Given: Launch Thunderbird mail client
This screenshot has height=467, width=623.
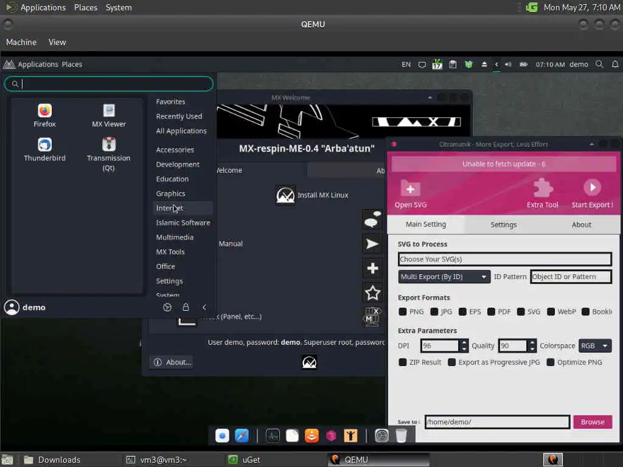Looking at the screenshot, I should pos(44,150).
